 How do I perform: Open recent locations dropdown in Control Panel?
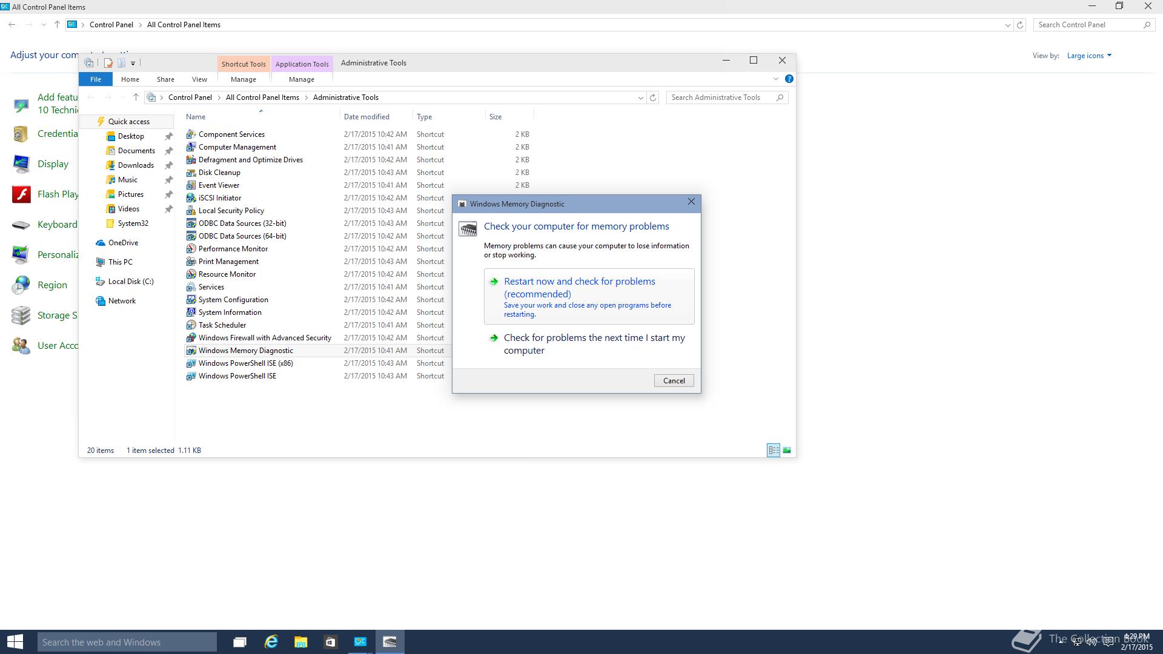[43, 25]
